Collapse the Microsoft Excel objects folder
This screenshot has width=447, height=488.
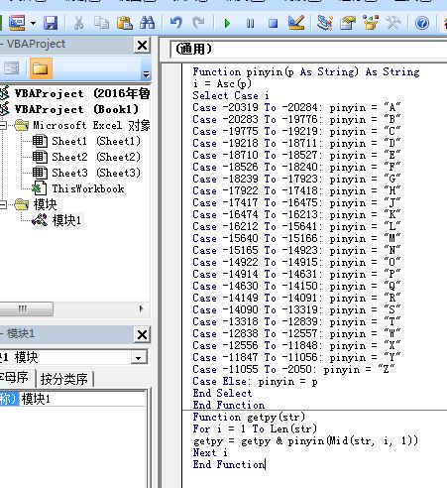click(x=3, y=125)
